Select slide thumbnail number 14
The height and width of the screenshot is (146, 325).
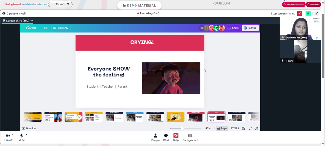[155, 117]
